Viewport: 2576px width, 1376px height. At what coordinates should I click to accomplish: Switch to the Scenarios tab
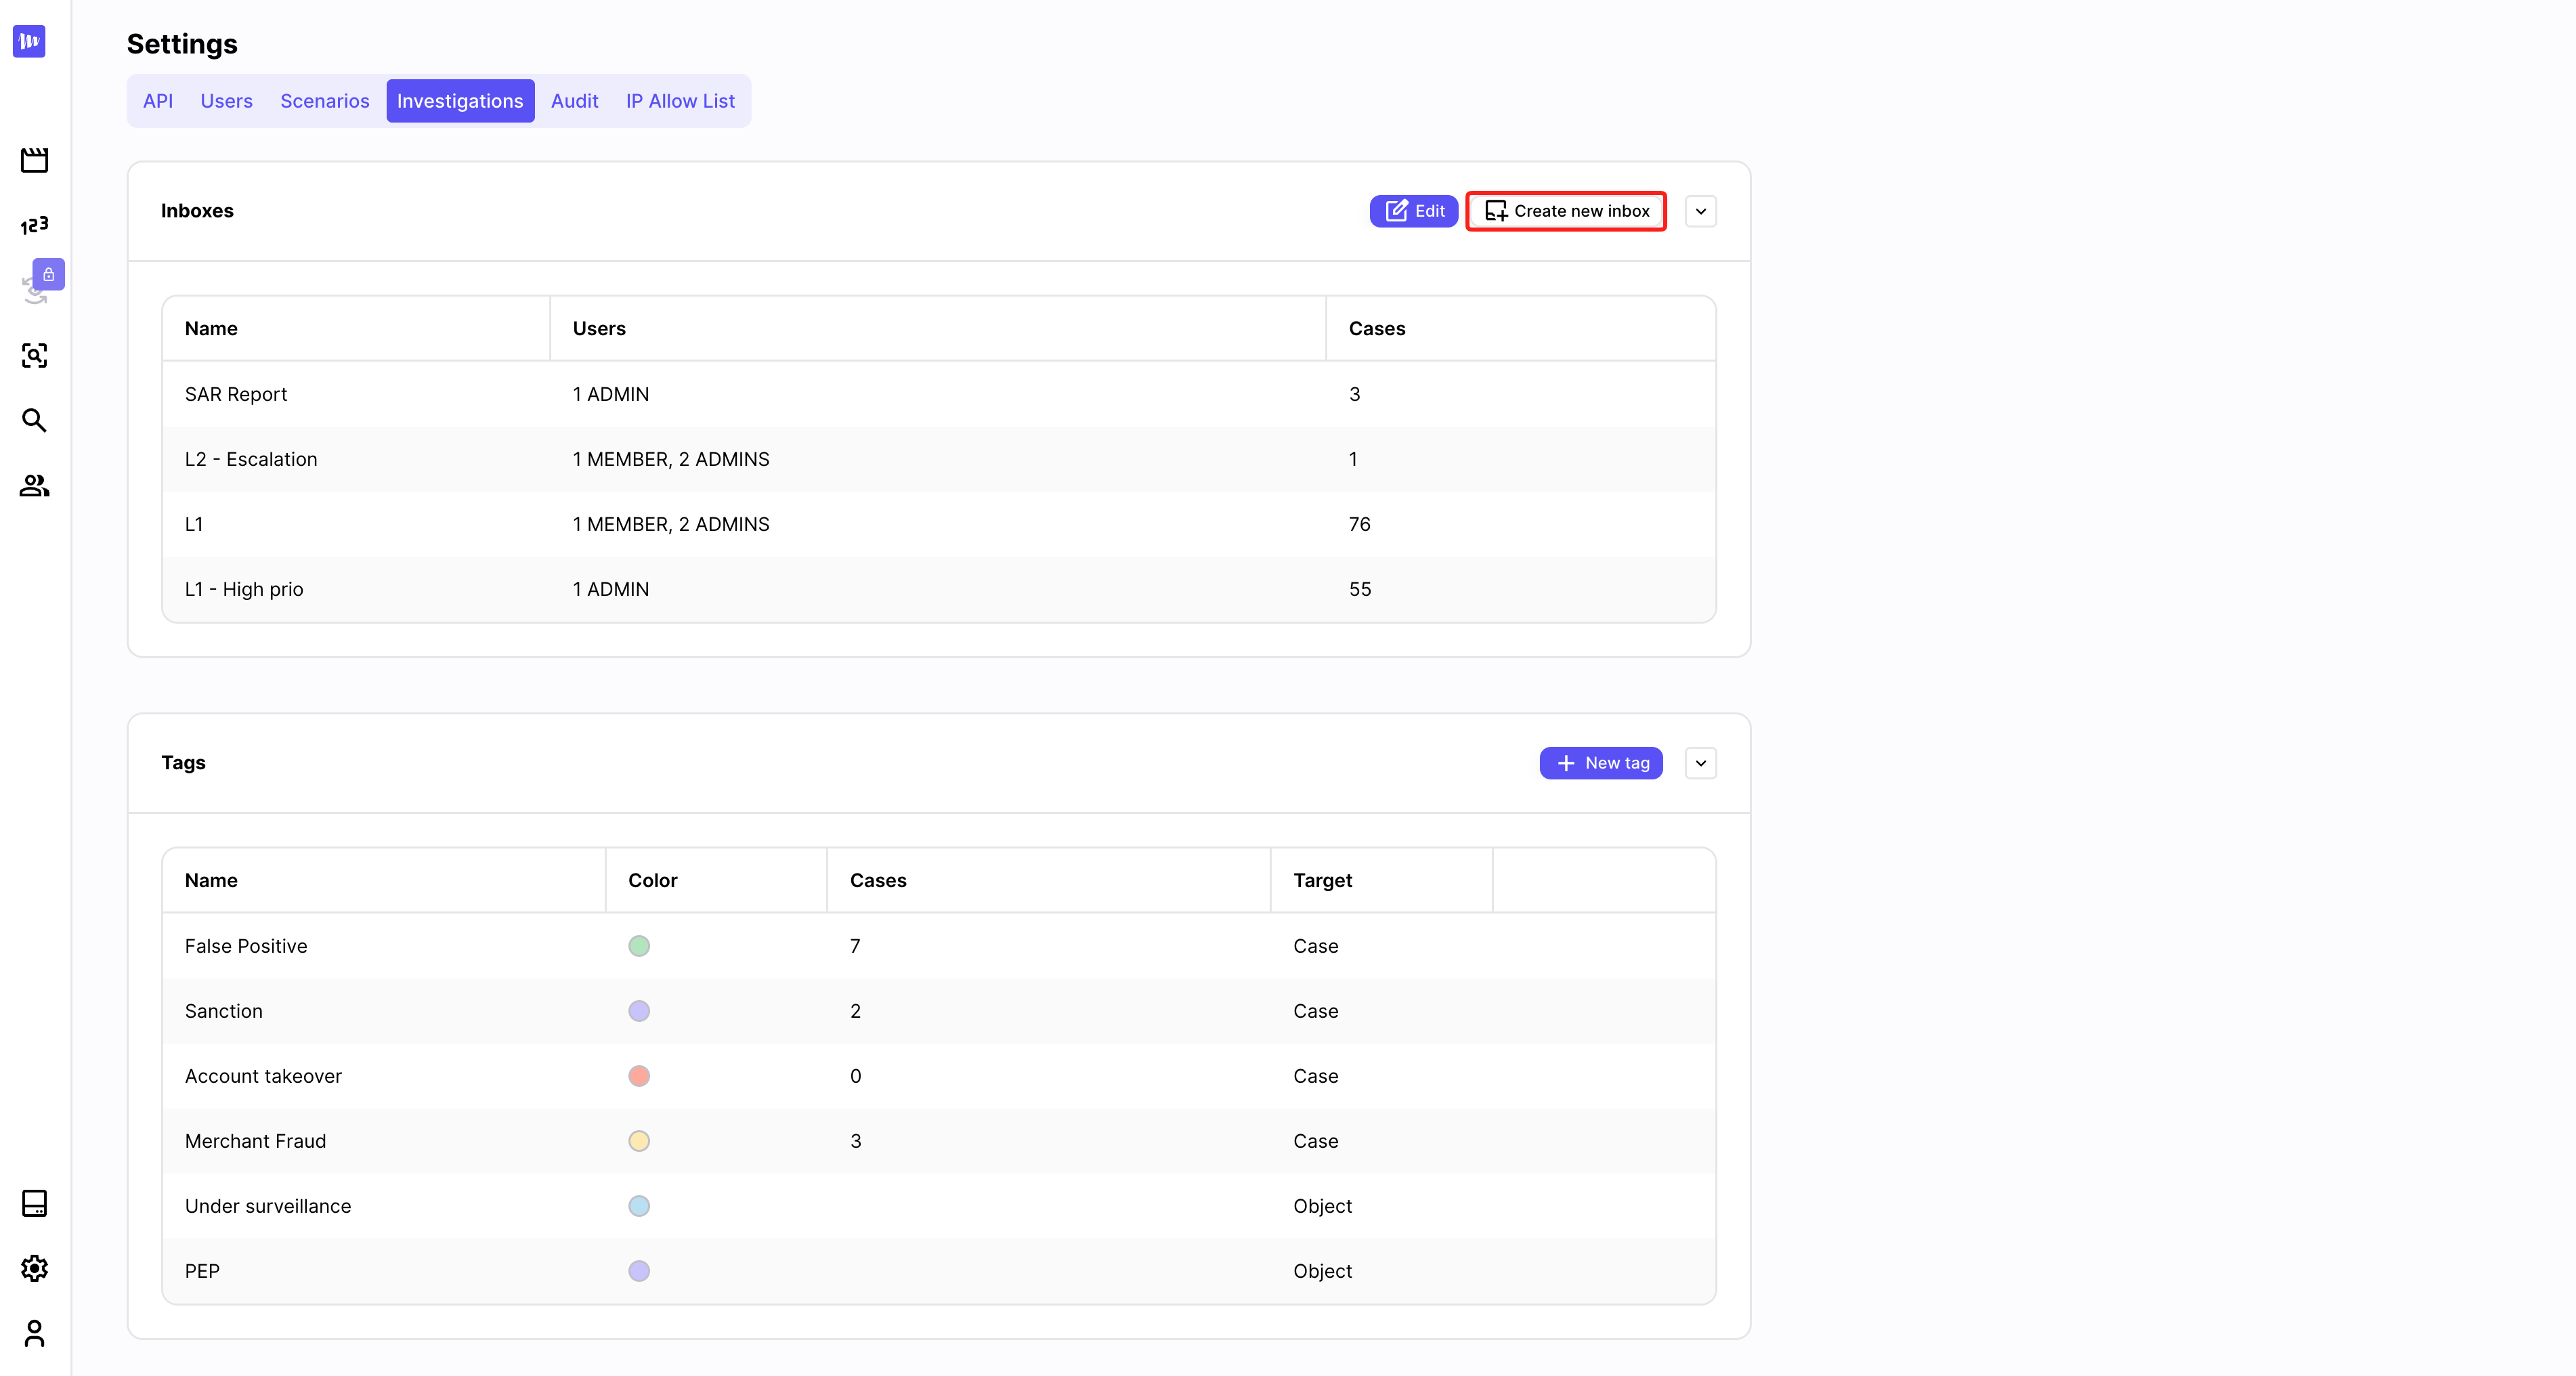[x=324, y=101]
